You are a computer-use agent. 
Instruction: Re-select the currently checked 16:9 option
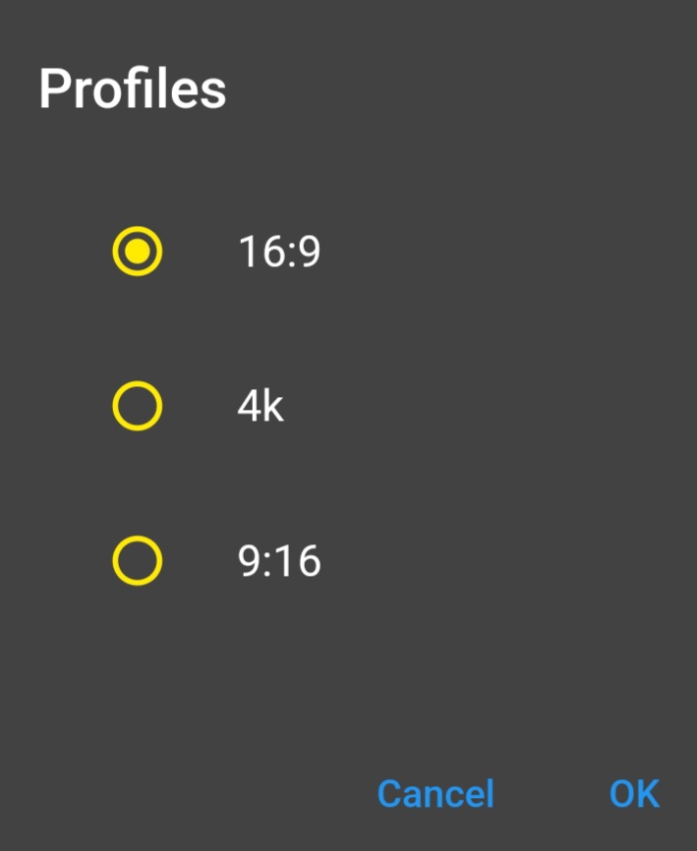(137, 252)
